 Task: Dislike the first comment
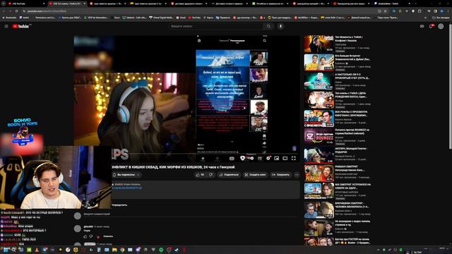(91, 236)
